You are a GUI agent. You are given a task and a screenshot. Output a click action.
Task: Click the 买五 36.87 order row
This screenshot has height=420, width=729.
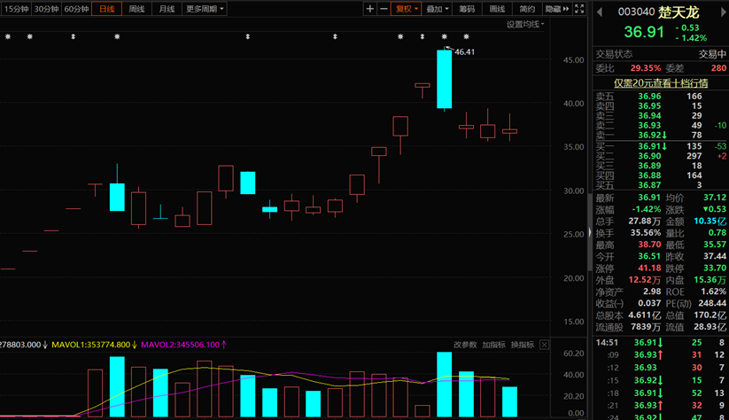661,184
